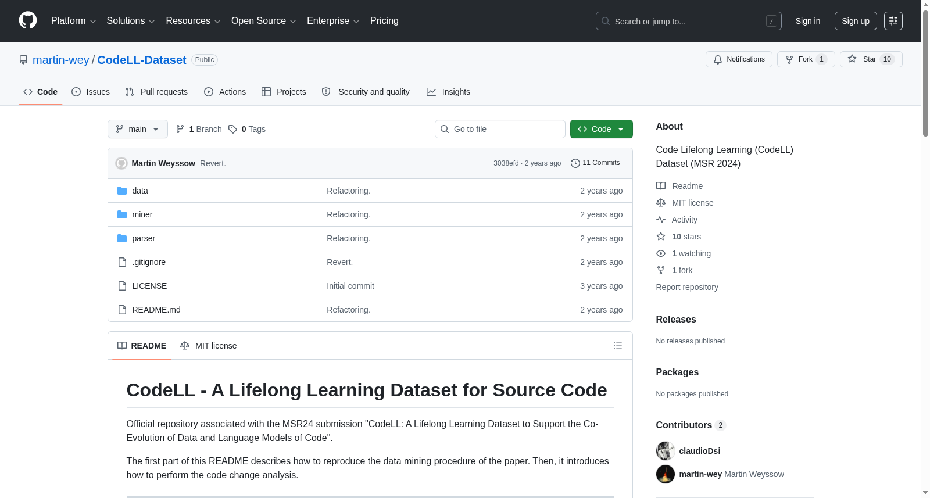Open the Releases heading link
This screenshot has width=930, height=498.
tap(676, 319)
